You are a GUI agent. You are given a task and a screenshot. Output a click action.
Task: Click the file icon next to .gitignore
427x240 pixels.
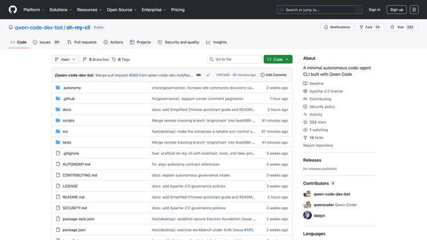[x=58, y=153]
